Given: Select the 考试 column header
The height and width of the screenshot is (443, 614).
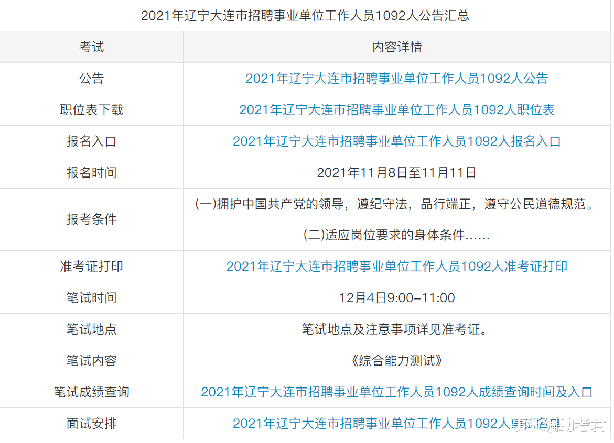Looking at the screenshot, I should 92,47.
